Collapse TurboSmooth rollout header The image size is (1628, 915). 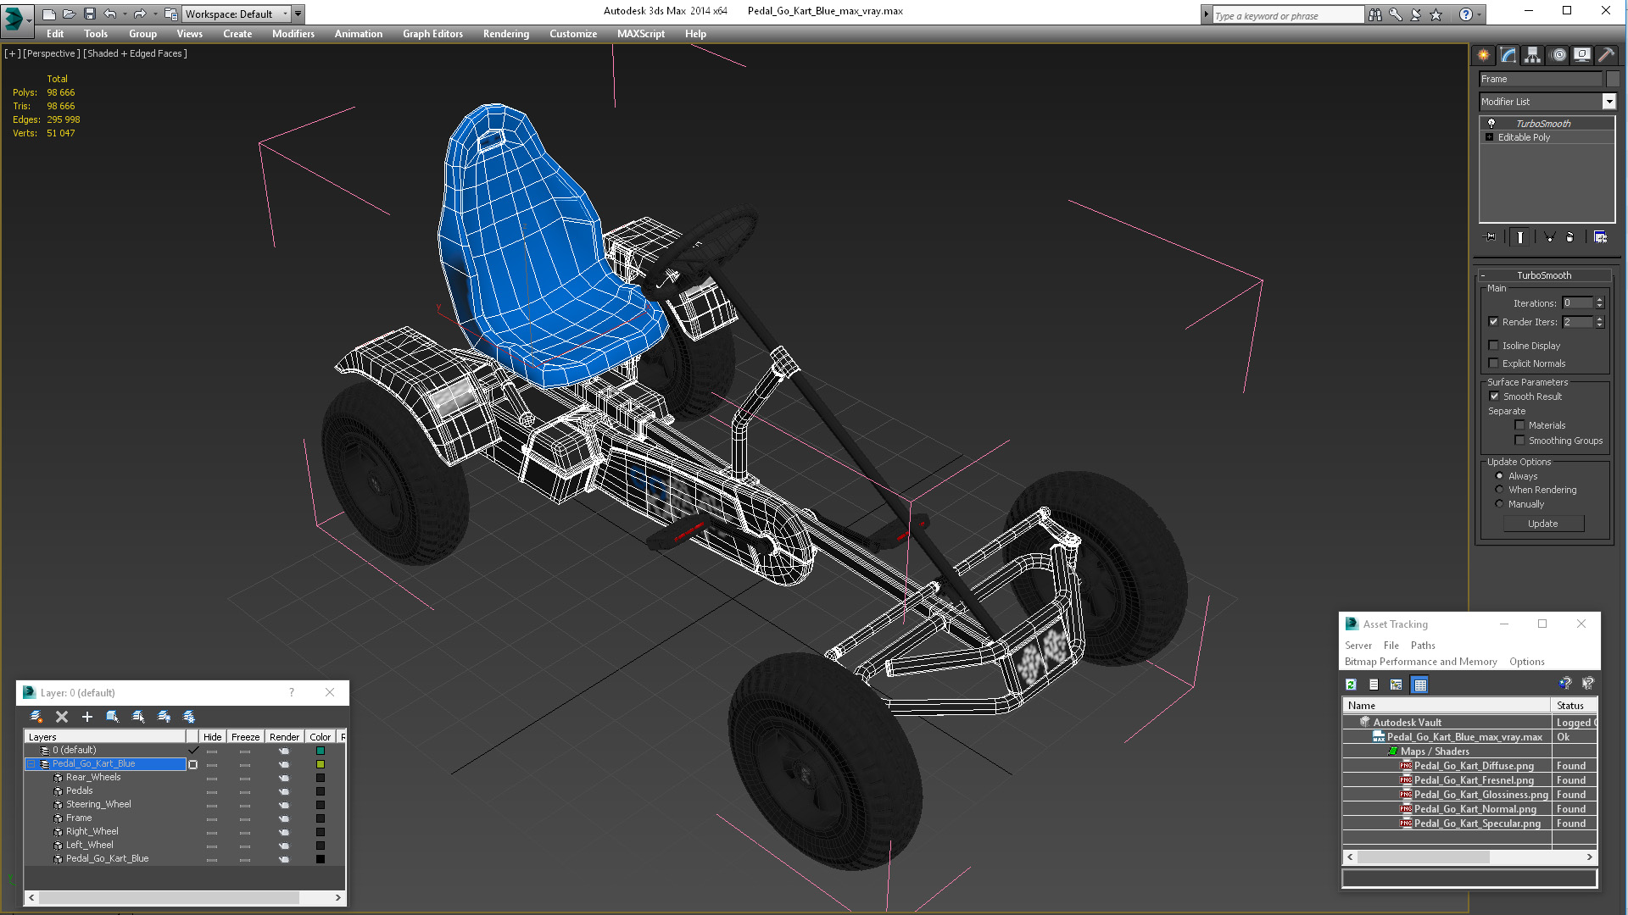(x=1544, y=275)
